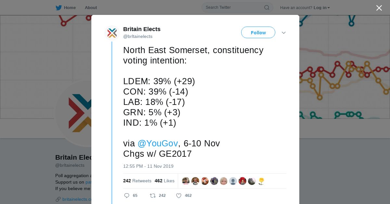This screenshot has height=204, width=390.
Task: Click the yellow flower liker avatar
Action: point(261,181)
